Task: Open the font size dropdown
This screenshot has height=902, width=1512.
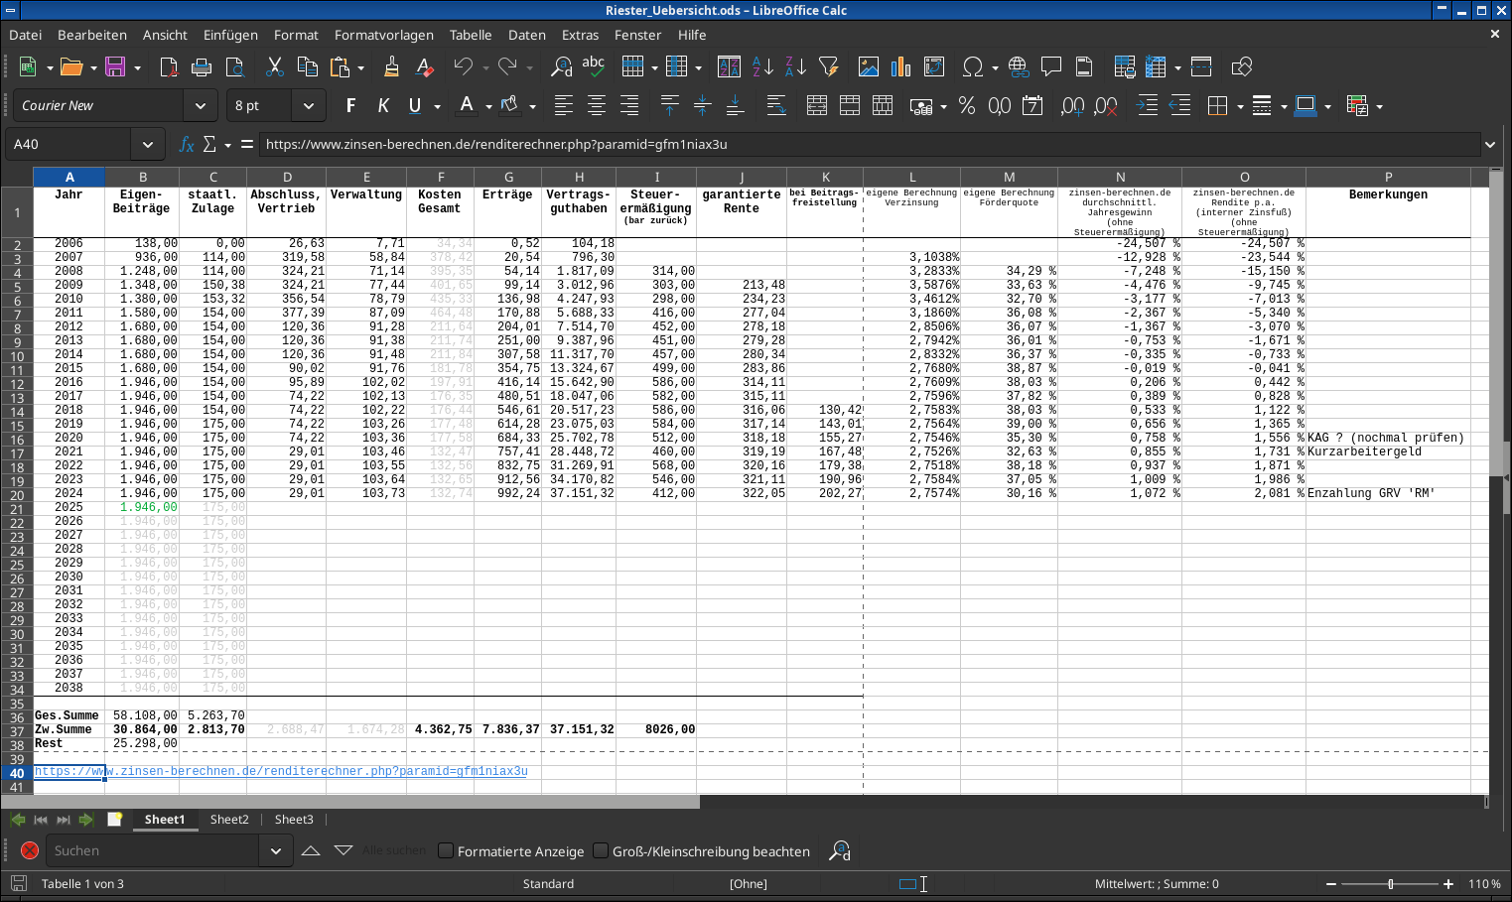Action: tap(308, 106)
